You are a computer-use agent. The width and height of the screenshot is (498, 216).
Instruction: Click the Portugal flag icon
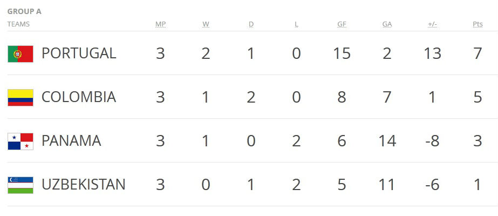[x=21, y=53]
